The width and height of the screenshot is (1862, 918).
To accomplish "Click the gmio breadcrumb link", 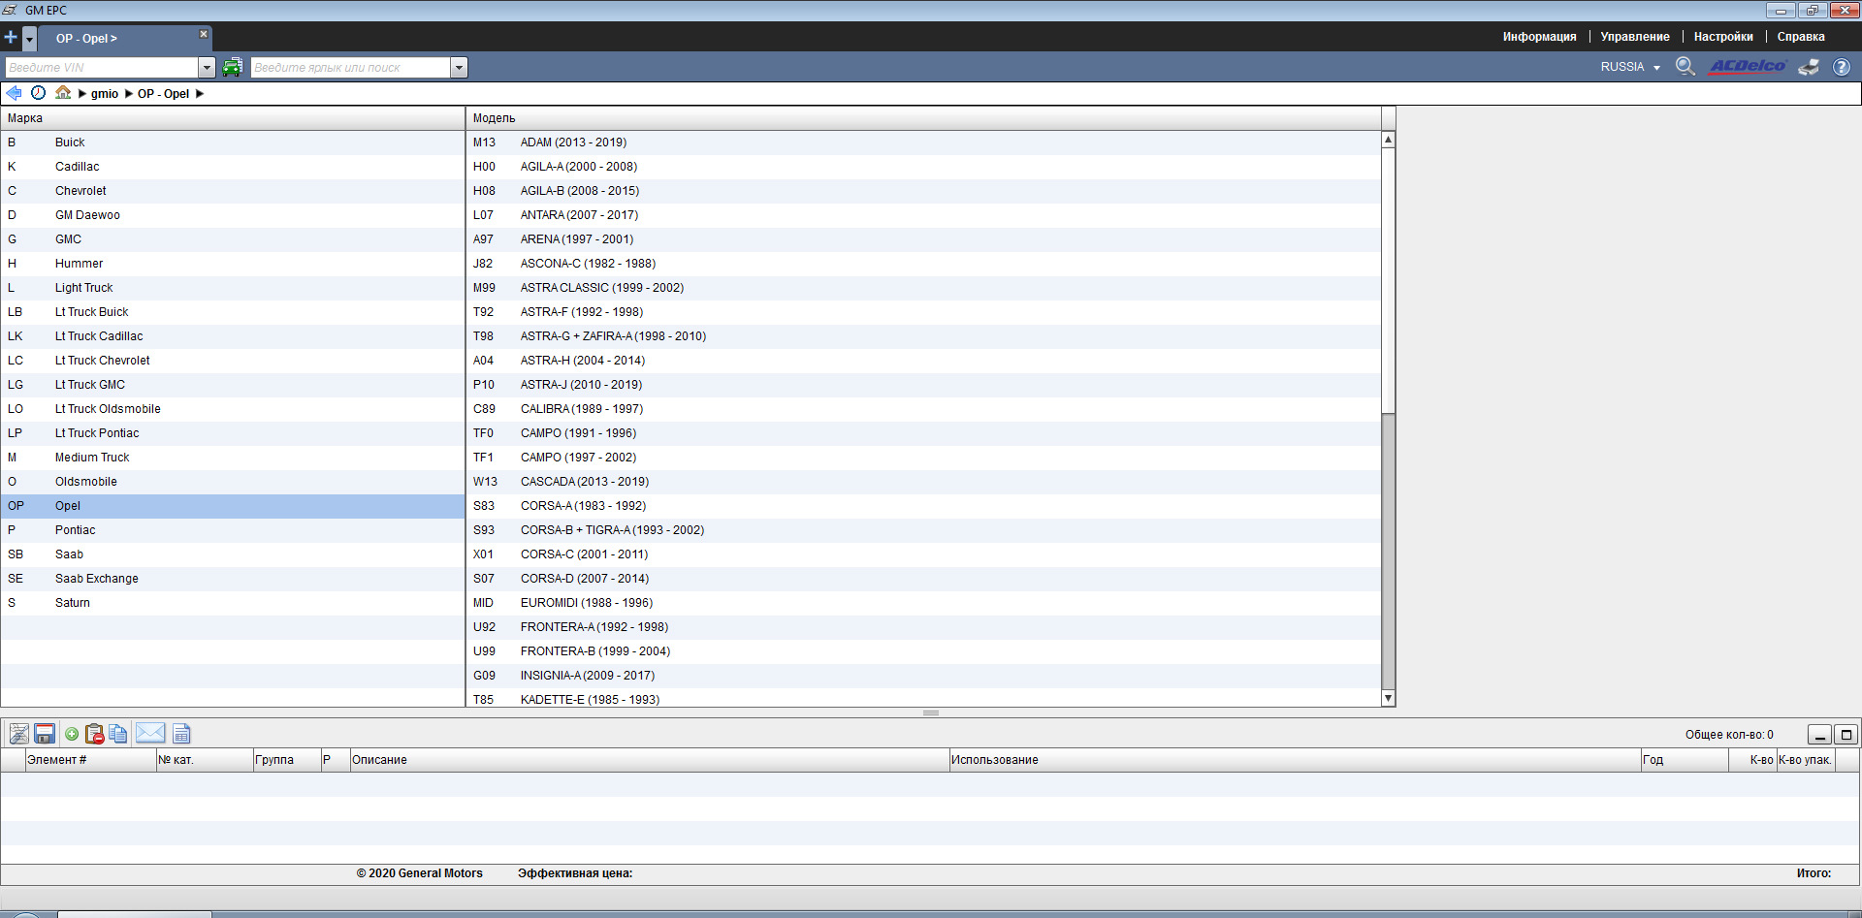I will click(105, 94).
